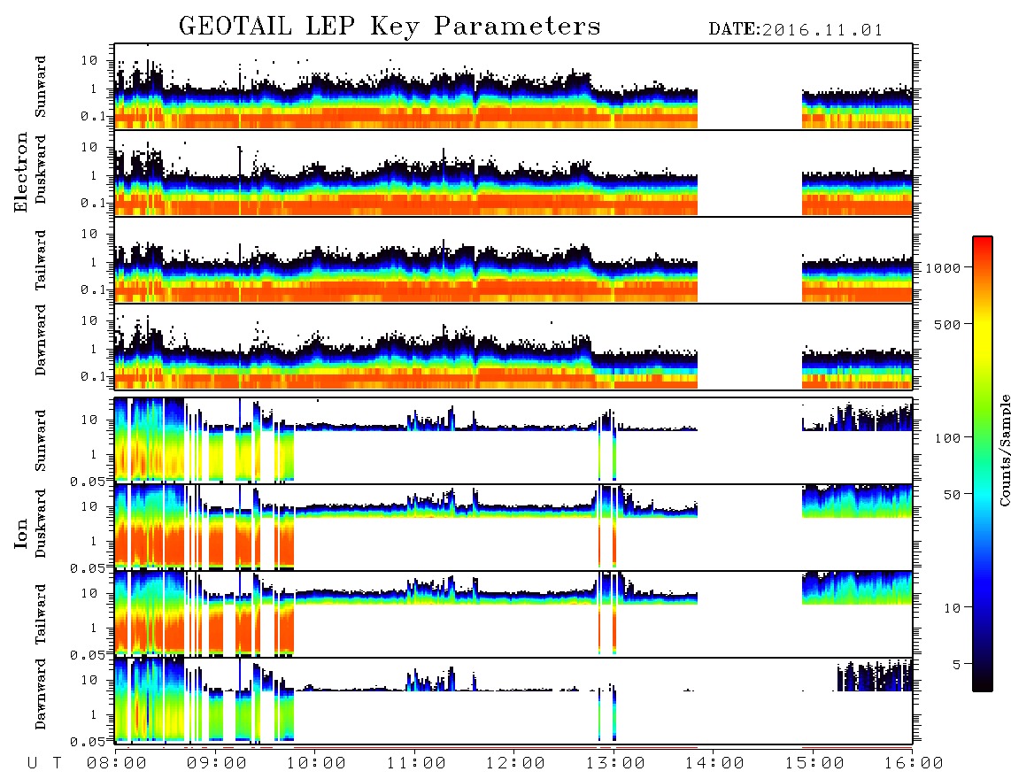Select the 15:00 time tick label
This screenshot has height=779, width=1011.
coord(814,764)
